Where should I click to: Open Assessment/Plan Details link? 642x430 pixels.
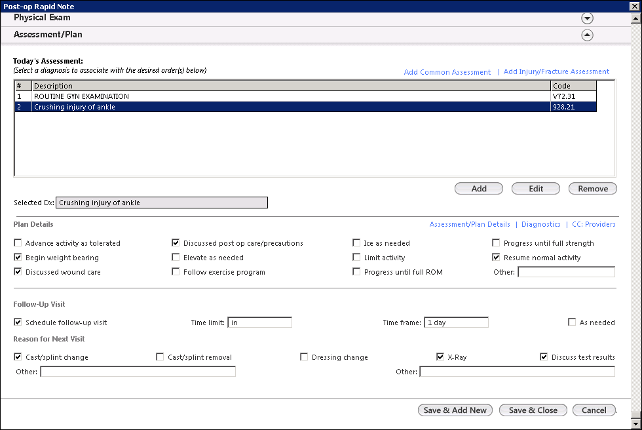[470, 224]
